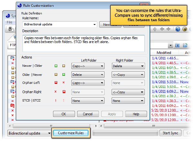
Task: Click the 'None' action for 1/4/2011 5:32:0 row
Action: 185,82
